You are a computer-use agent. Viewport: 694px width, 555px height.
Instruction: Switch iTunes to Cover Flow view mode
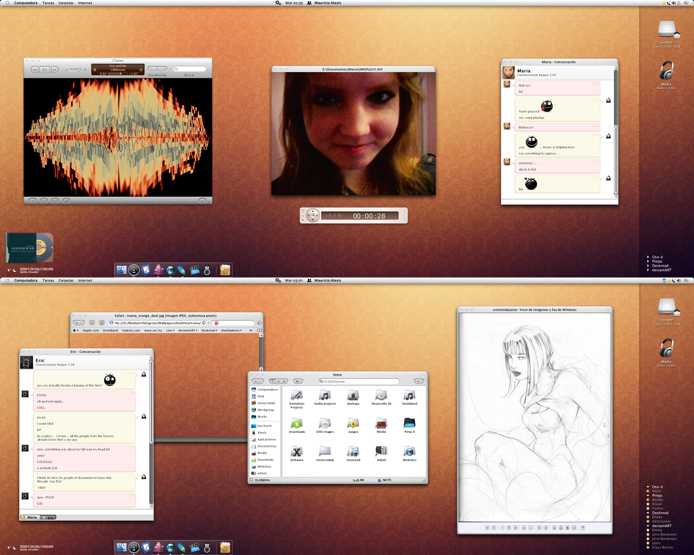(x=164, y=69)
